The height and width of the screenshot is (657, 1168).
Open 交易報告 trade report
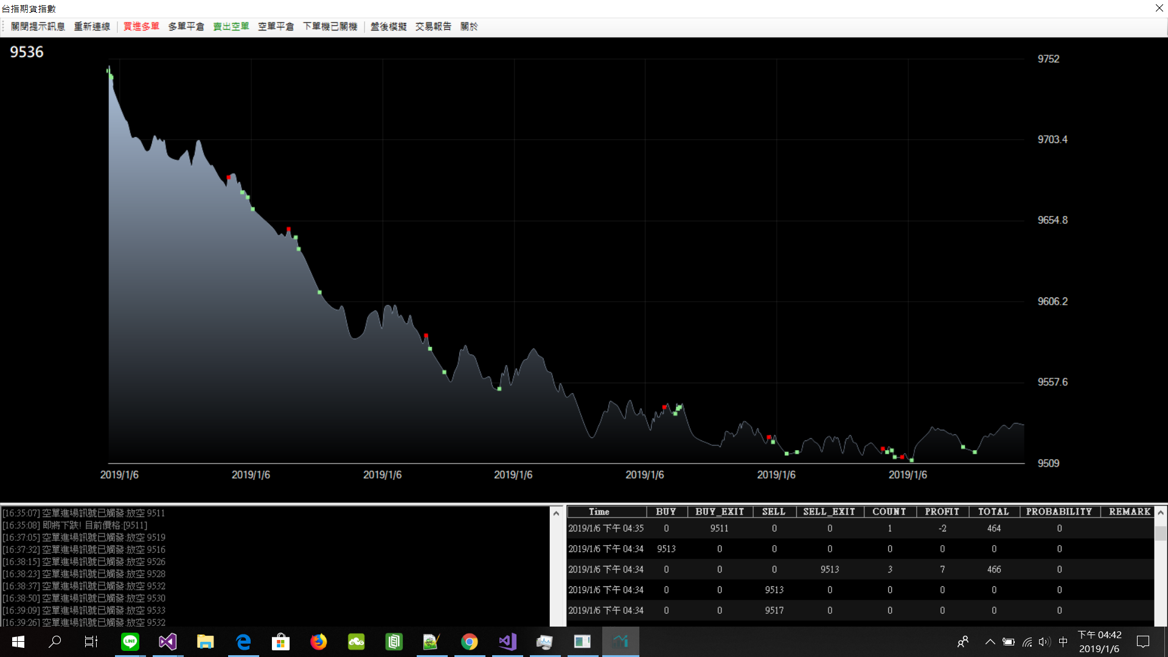point(434,27)
